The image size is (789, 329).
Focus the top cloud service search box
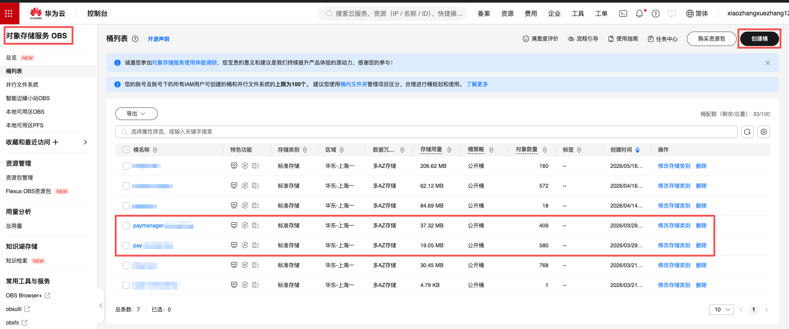[392, 14]
